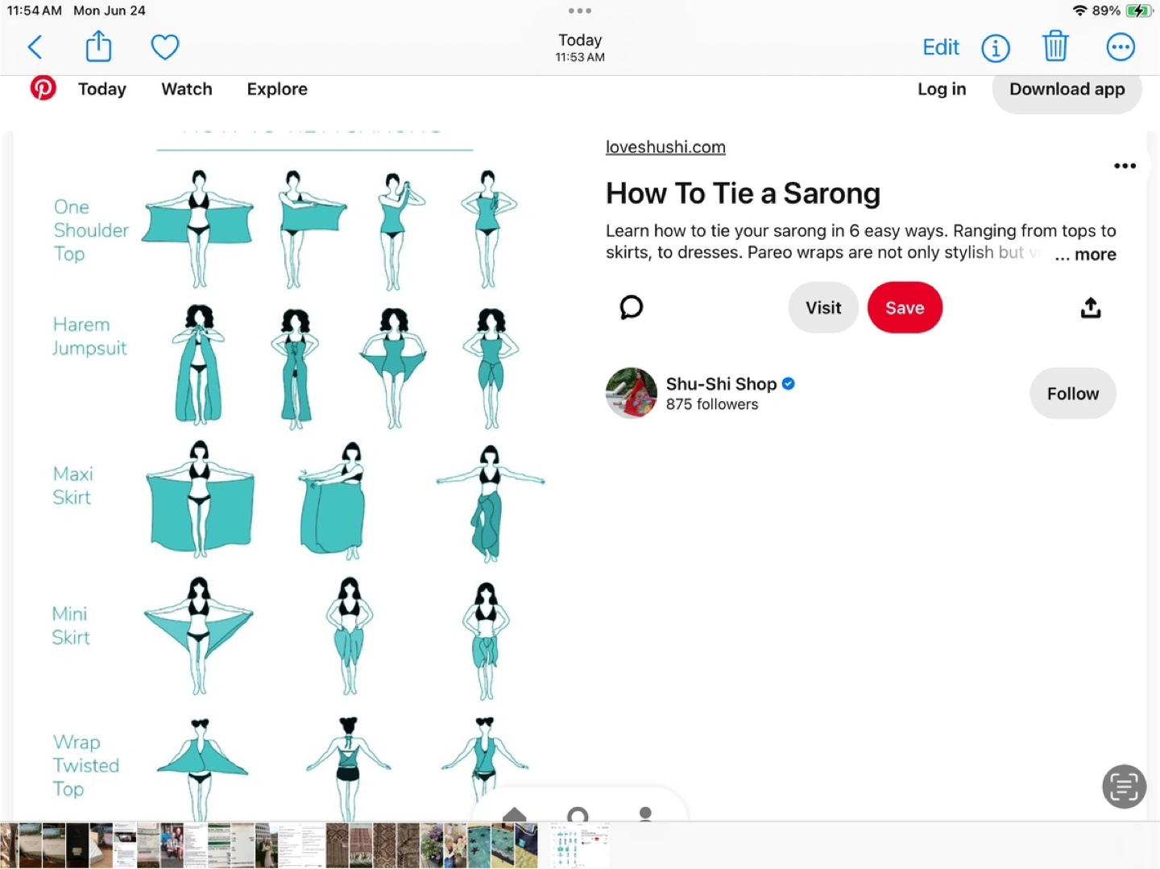Open the pin's three-dot options menu
The image size is (1160, 869).
click(1125, 166)
